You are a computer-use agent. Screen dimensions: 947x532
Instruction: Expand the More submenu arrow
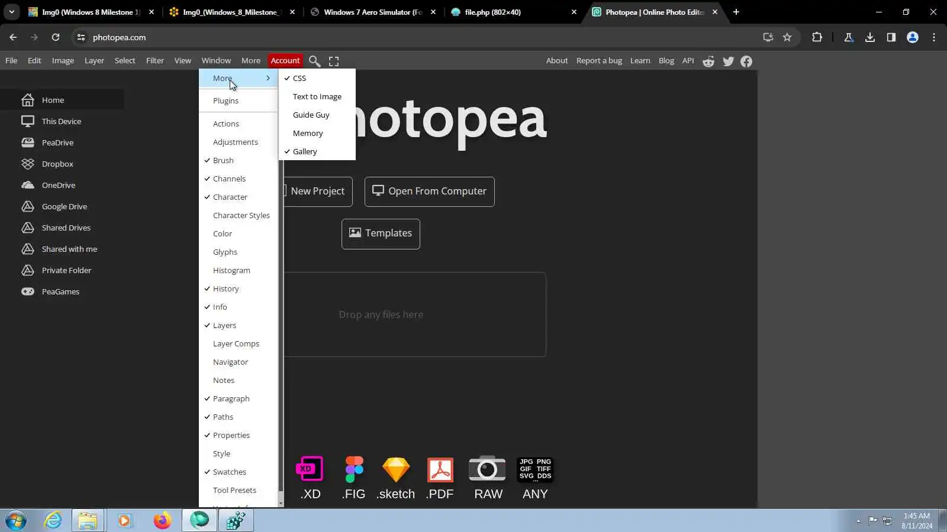(x=268, y=78)
